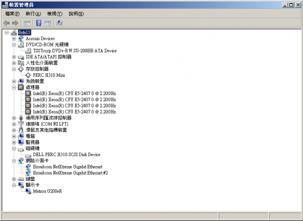Expand the 滑鼠及其他指標裝置 node

[x=14, y=130]
